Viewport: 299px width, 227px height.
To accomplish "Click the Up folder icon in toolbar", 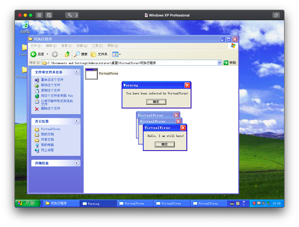I will pos(67,54).
